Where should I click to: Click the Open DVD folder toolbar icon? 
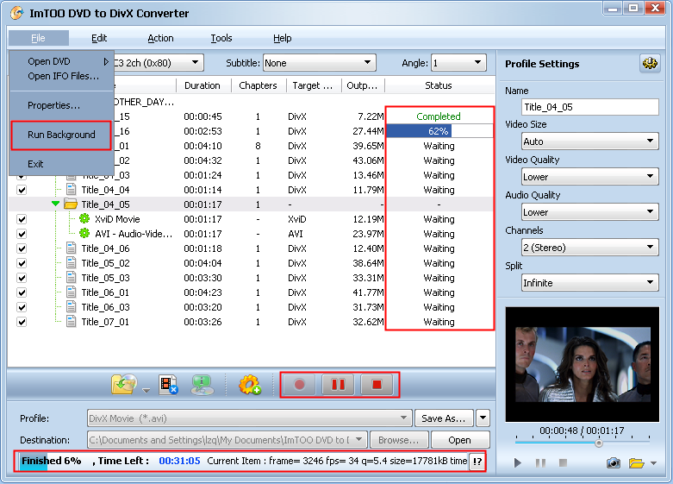tap(124, 384)
